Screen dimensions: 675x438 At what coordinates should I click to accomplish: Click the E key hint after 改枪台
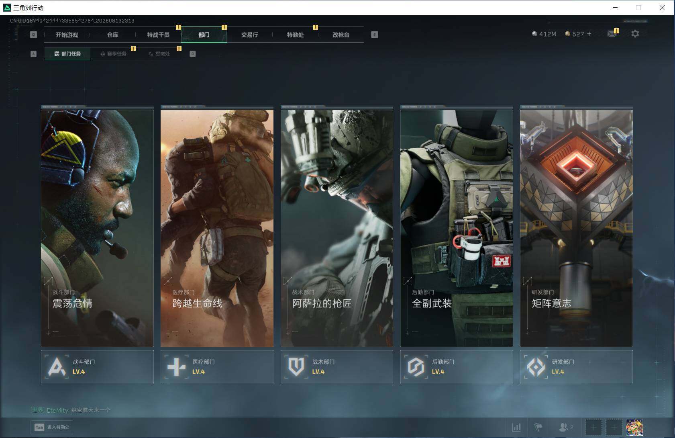click(x=375, y=35)
